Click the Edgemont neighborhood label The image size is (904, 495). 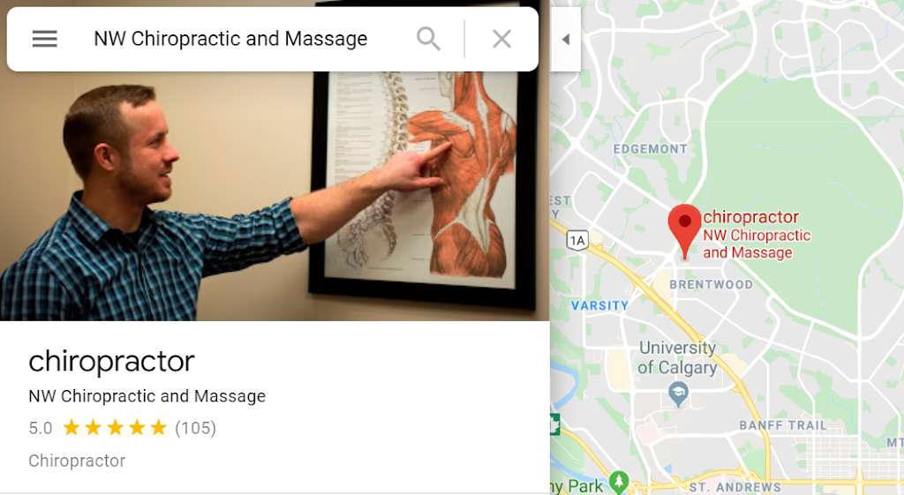[x=651, y=149]
